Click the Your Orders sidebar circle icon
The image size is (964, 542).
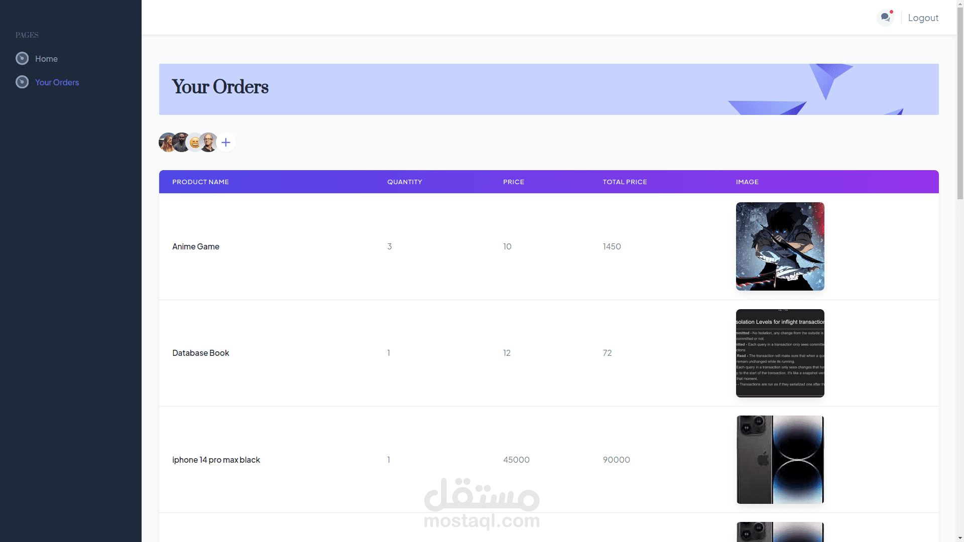pyautogui.click(x=22, y=82)
